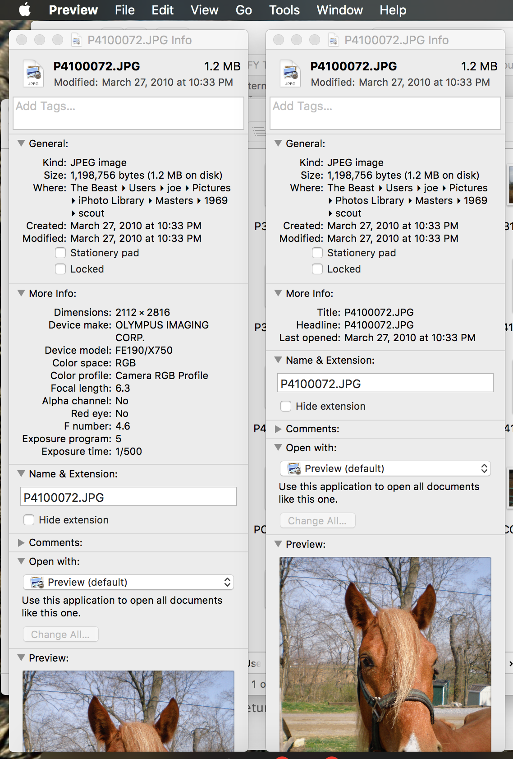The height and width of the screenshot is (759, 513).
Task: Click filename field P4100072.JPG in right window
Action: click(385, 383)
